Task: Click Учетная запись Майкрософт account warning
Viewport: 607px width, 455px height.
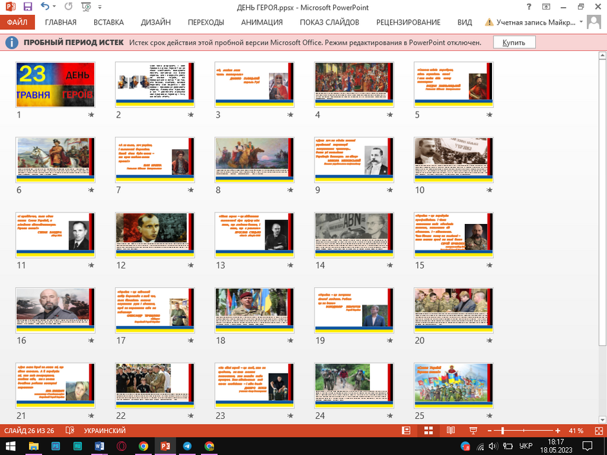Action: [531, 23]
